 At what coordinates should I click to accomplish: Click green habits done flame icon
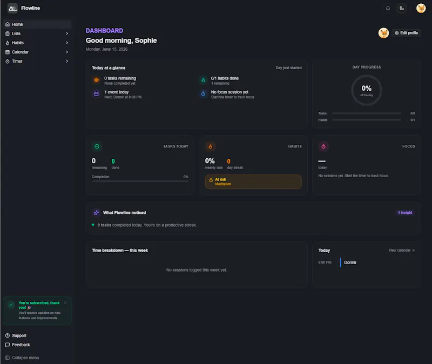point(203,80)
